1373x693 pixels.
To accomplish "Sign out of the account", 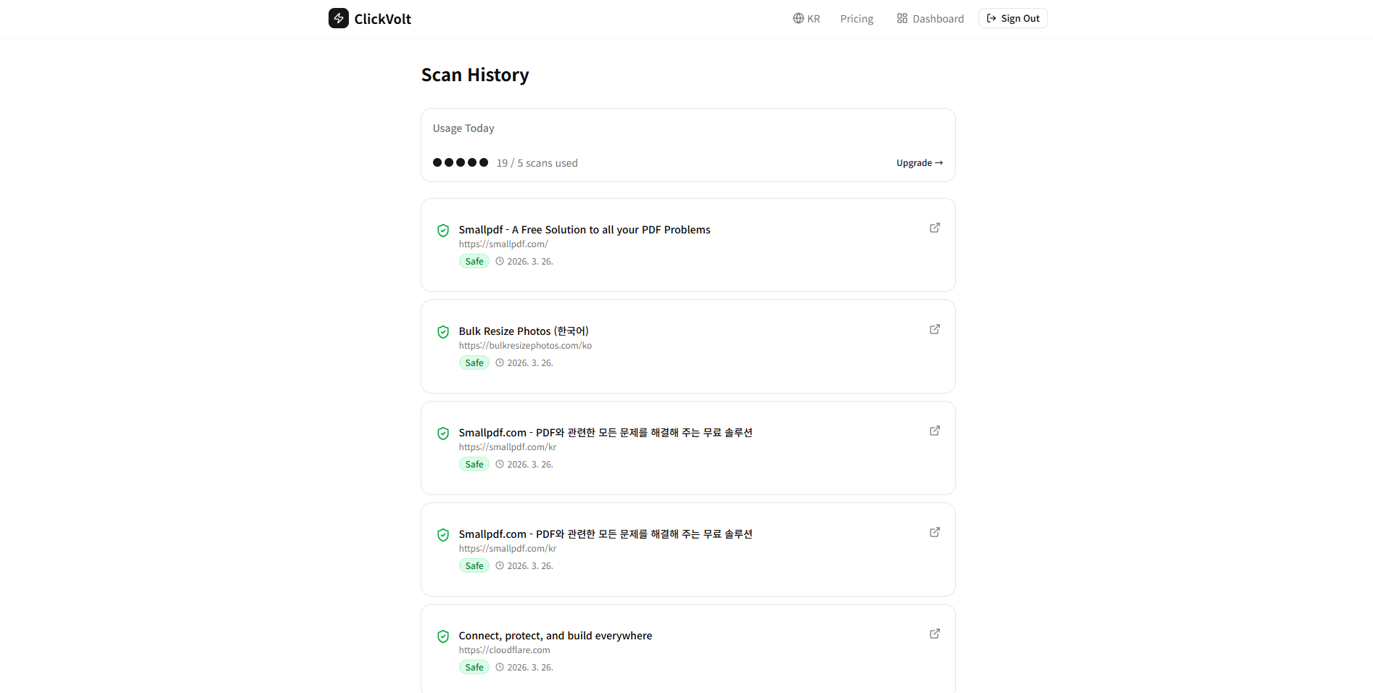I will (x=1013, y=18).
